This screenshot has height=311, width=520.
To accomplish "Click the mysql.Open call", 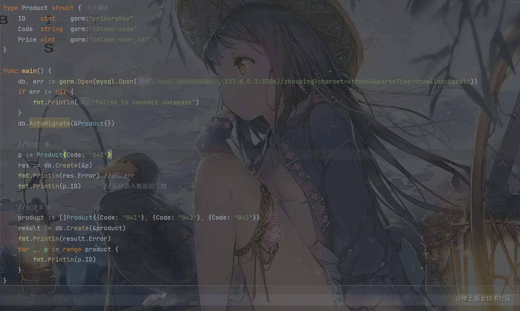I will pyautogui.click(x=115, y=82).
